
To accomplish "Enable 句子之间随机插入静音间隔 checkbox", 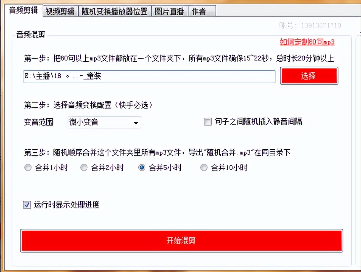I will (208, 122).
